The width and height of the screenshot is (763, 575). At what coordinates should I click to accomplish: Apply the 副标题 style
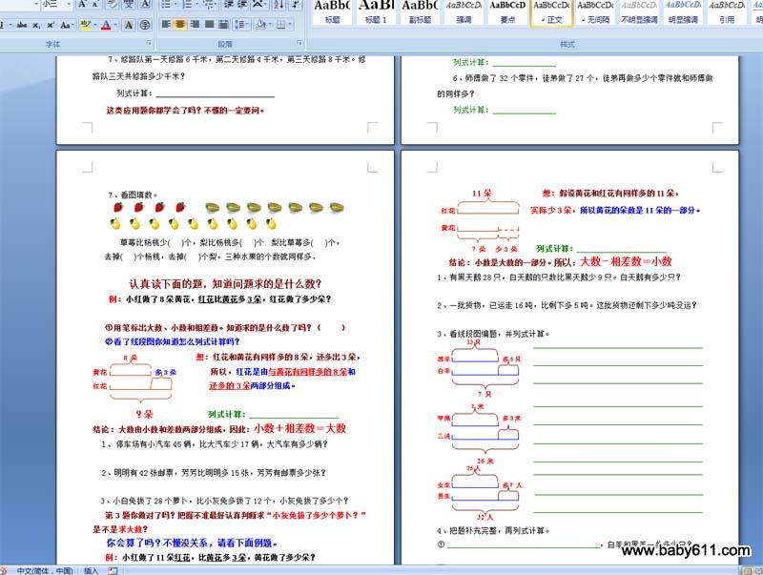pyautogui.click(x=420, y=12)
